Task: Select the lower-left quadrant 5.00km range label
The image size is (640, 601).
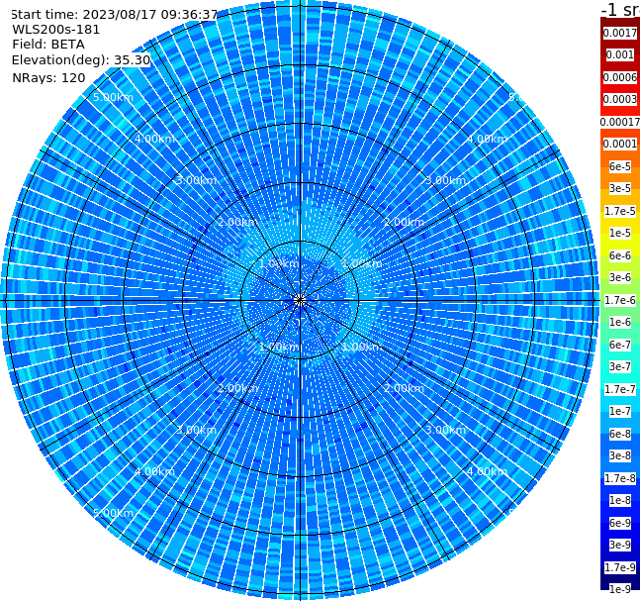Action: coord(113,513)
